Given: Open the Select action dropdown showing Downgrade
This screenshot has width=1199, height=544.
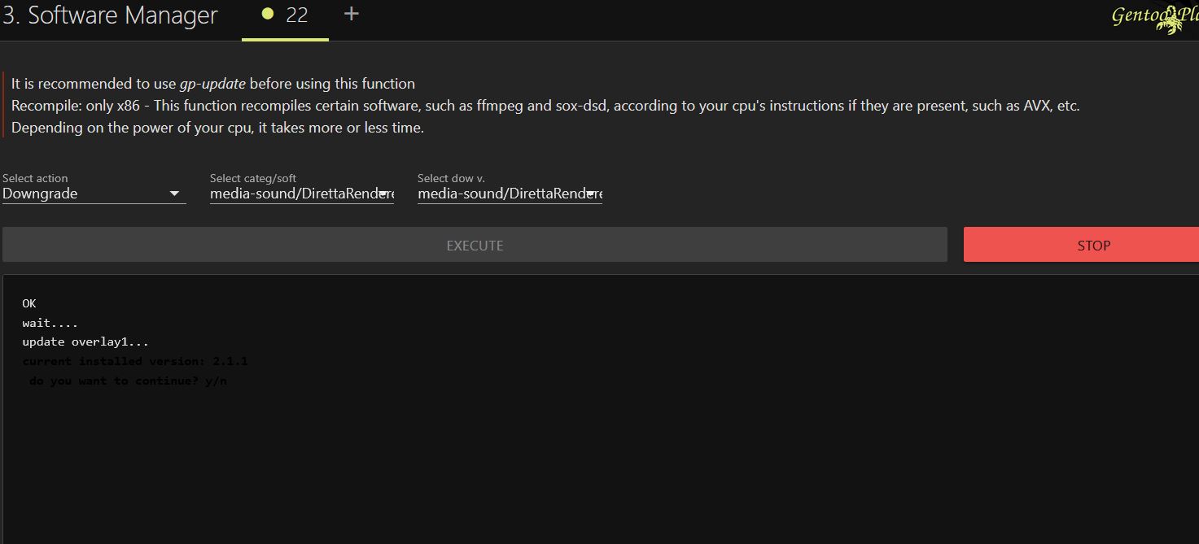Looking at the screenshot, I should 94,194.
